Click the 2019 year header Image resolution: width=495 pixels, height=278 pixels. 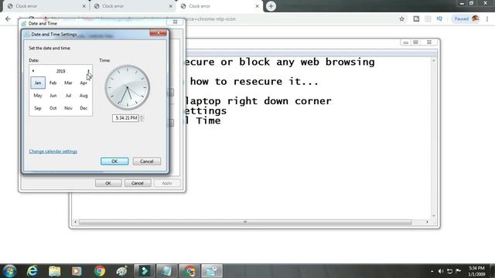pyautogui.click(x=60, y=71)
